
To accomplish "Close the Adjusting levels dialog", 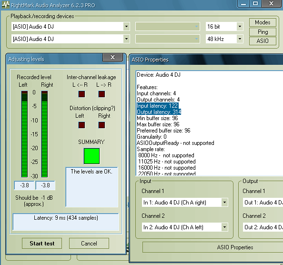I will (x=113, y=57).
